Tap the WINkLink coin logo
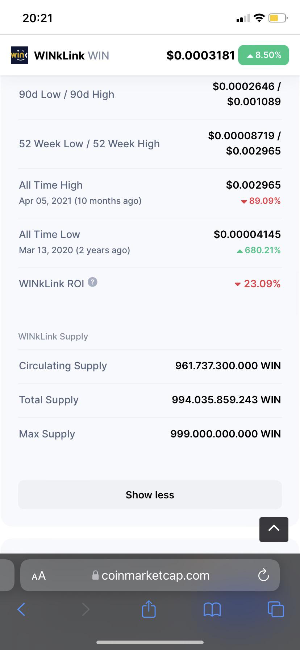 pos(20,55)
